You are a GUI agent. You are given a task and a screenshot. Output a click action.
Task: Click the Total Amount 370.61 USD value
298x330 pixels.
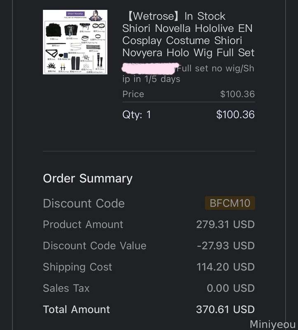[x=225, y=309]
